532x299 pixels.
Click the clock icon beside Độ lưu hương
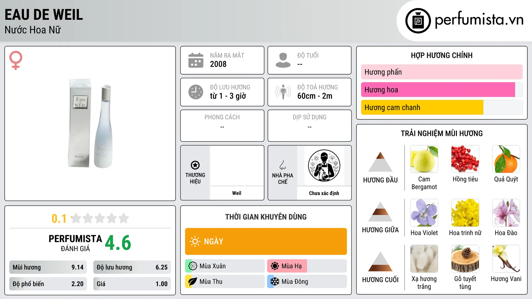(196, 92)
